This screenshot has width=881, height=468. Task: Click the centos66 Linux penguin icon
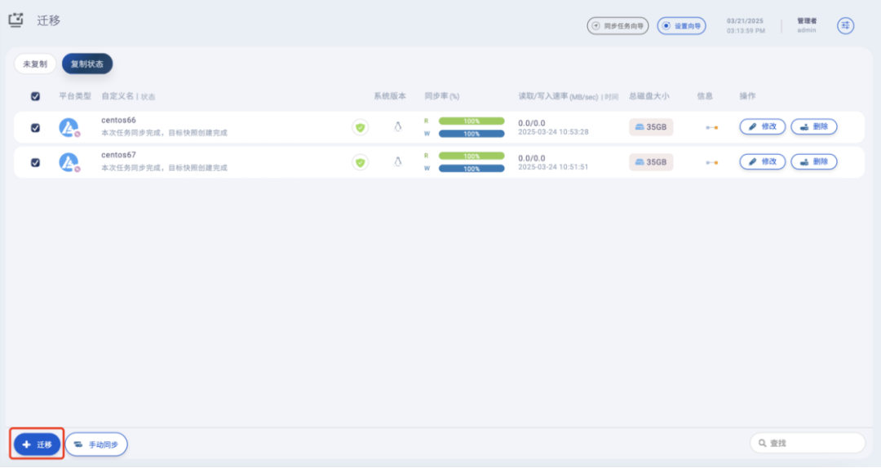click(x=398, y=127)
